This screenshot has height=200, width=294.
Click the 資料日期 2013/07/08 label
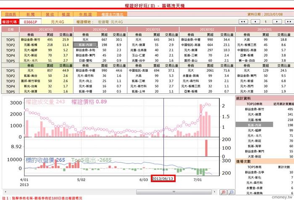tap(265, 14)
